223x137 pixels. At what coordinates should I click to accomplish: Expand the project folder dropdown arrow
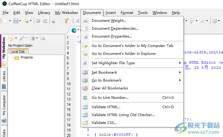[x=16, y=38]
